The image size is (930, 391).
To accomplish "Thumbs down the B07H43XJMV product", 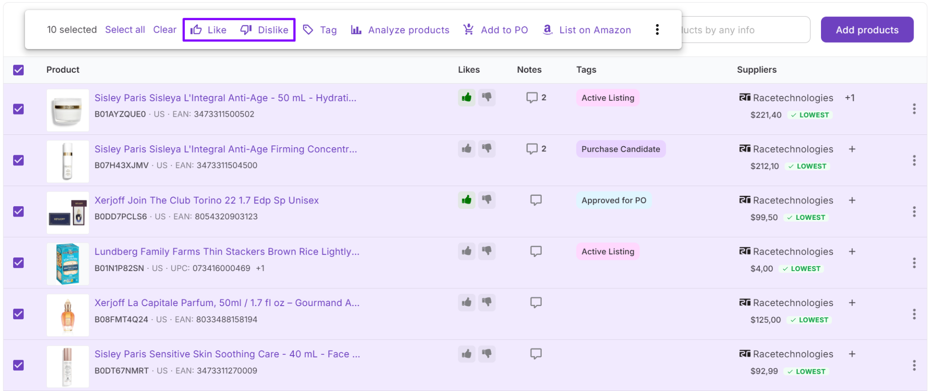I will coord(487,148).
